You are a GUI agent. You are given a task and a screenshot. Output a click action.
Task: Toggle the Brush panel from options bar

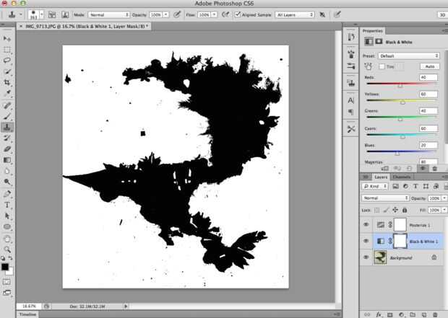(x=52, y=14)
